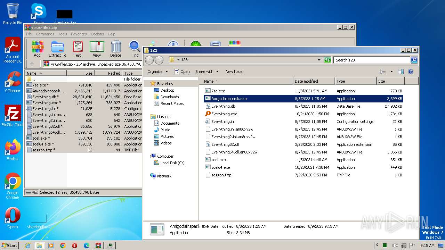
Task: Show hidden system tray icons
Action: point(378,245)
